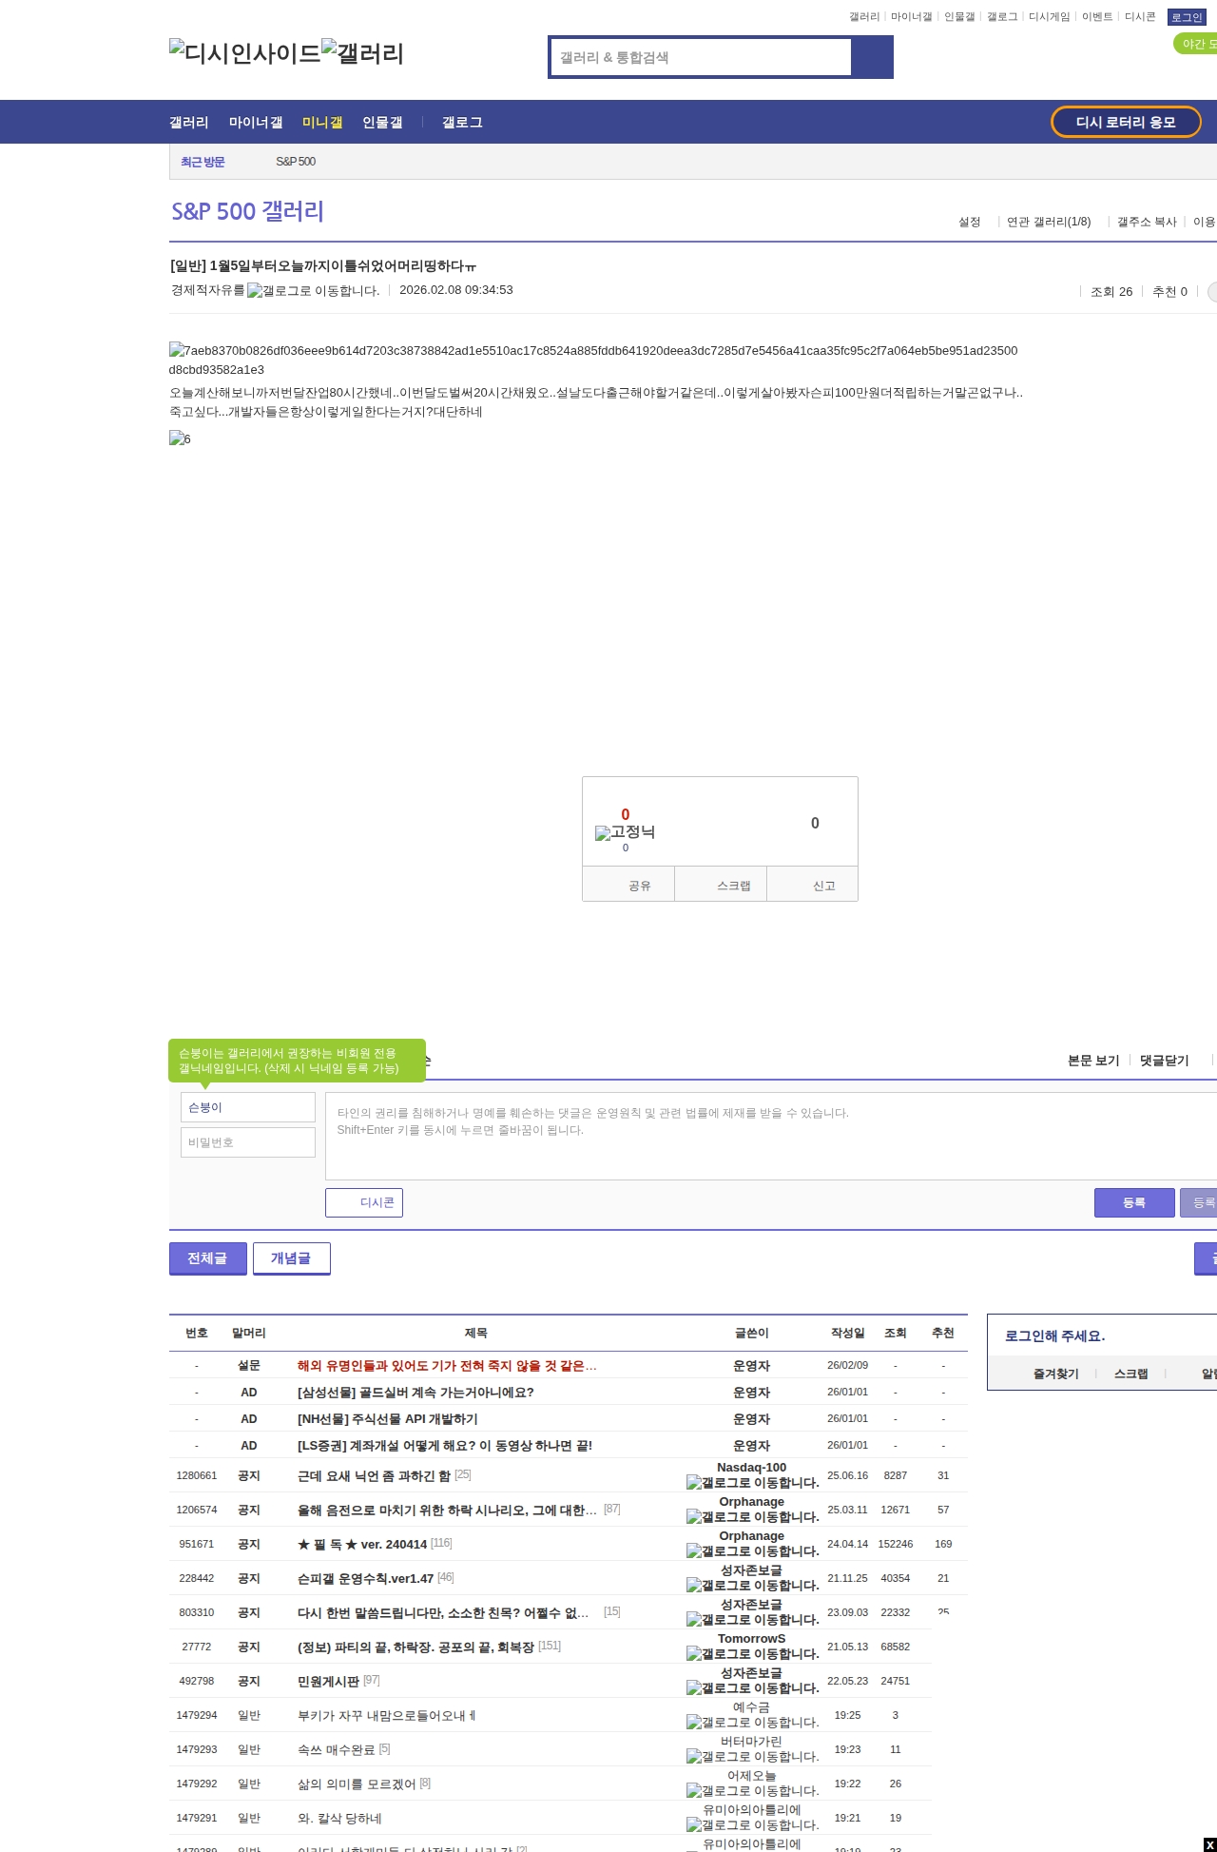Click 스크랩 in the login side box

tap(1131, 1374)
